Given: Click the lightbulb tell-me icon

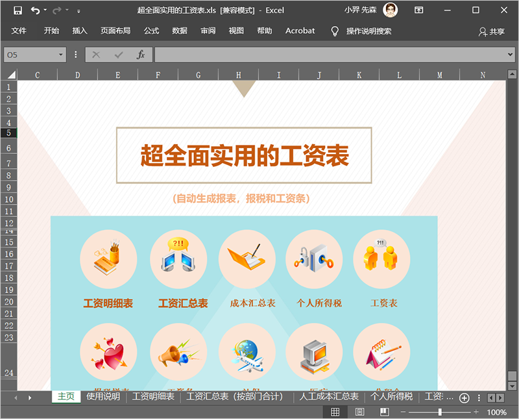Looking at the screenshot, I should click(x=335, y=31).
